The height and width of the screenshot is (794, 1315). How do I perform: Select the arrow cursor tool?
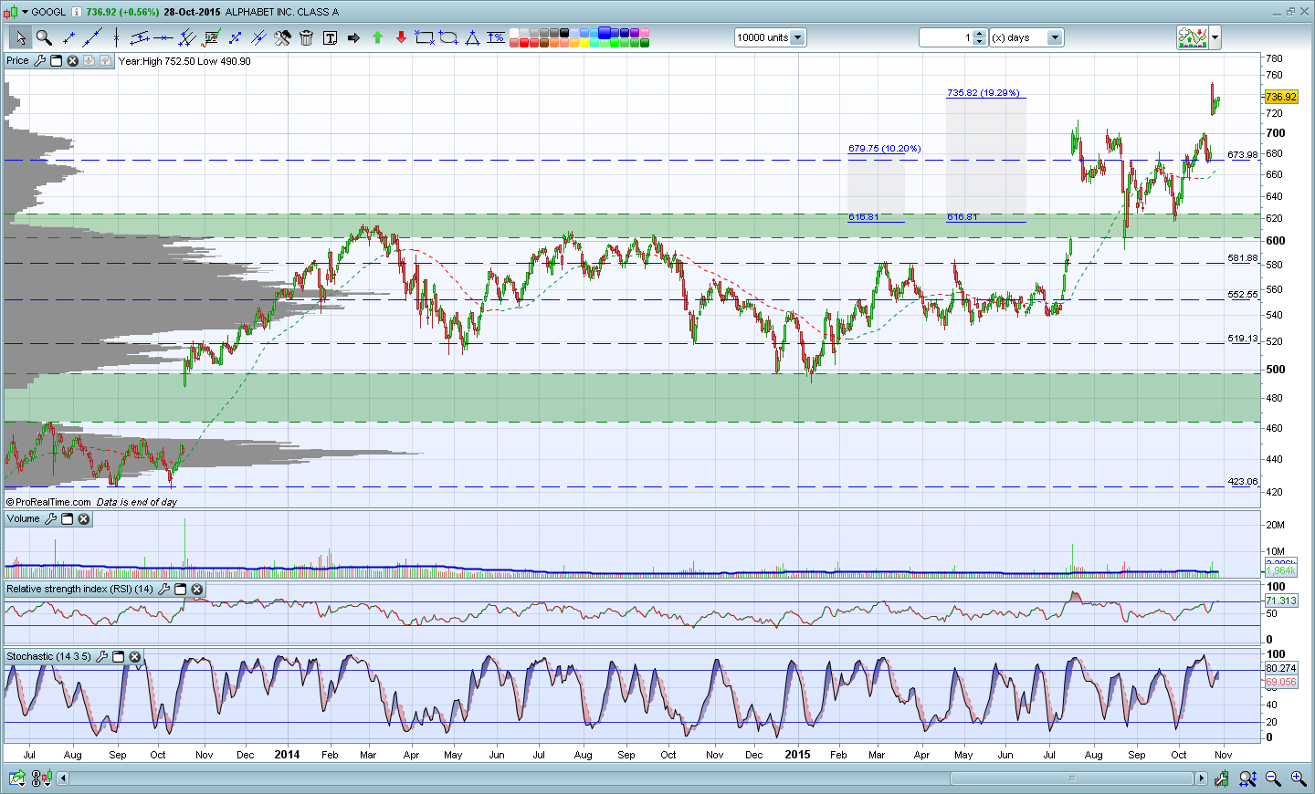pos(20,37)
